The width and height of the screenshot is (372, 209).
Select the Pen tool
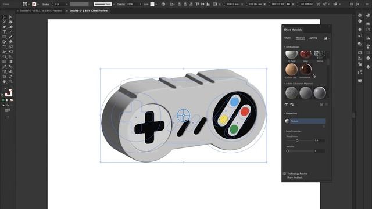pyautogui.click(x=4, y=27)
